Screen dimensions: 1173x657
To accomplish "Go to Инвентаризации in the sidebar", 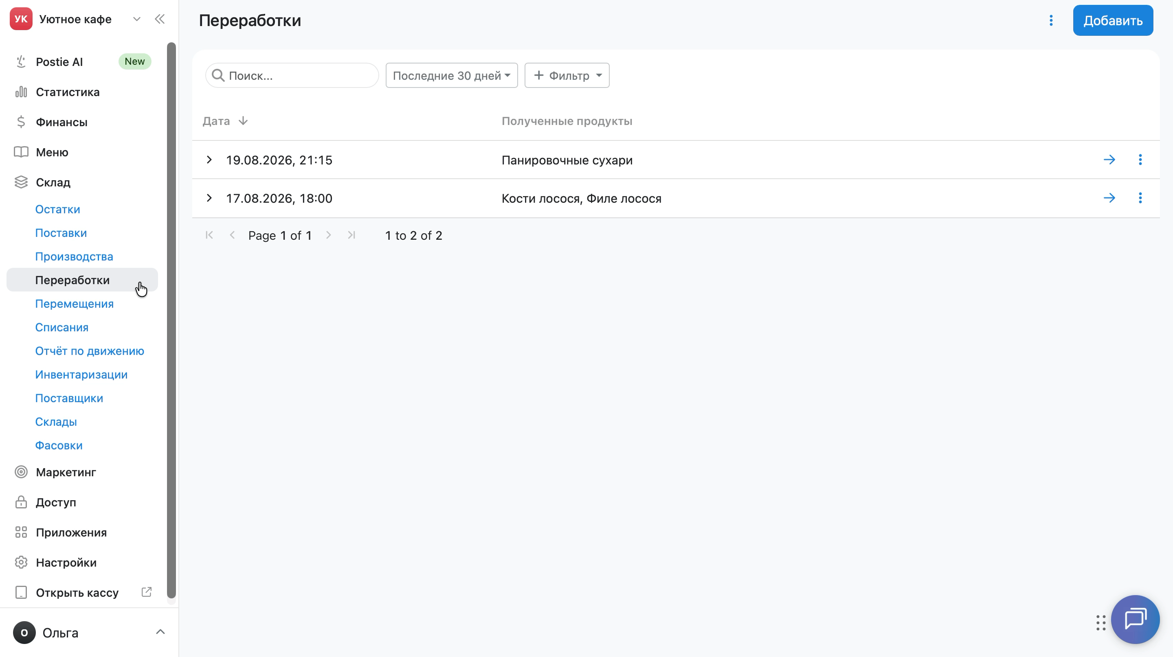I will (x=81, y=374).
